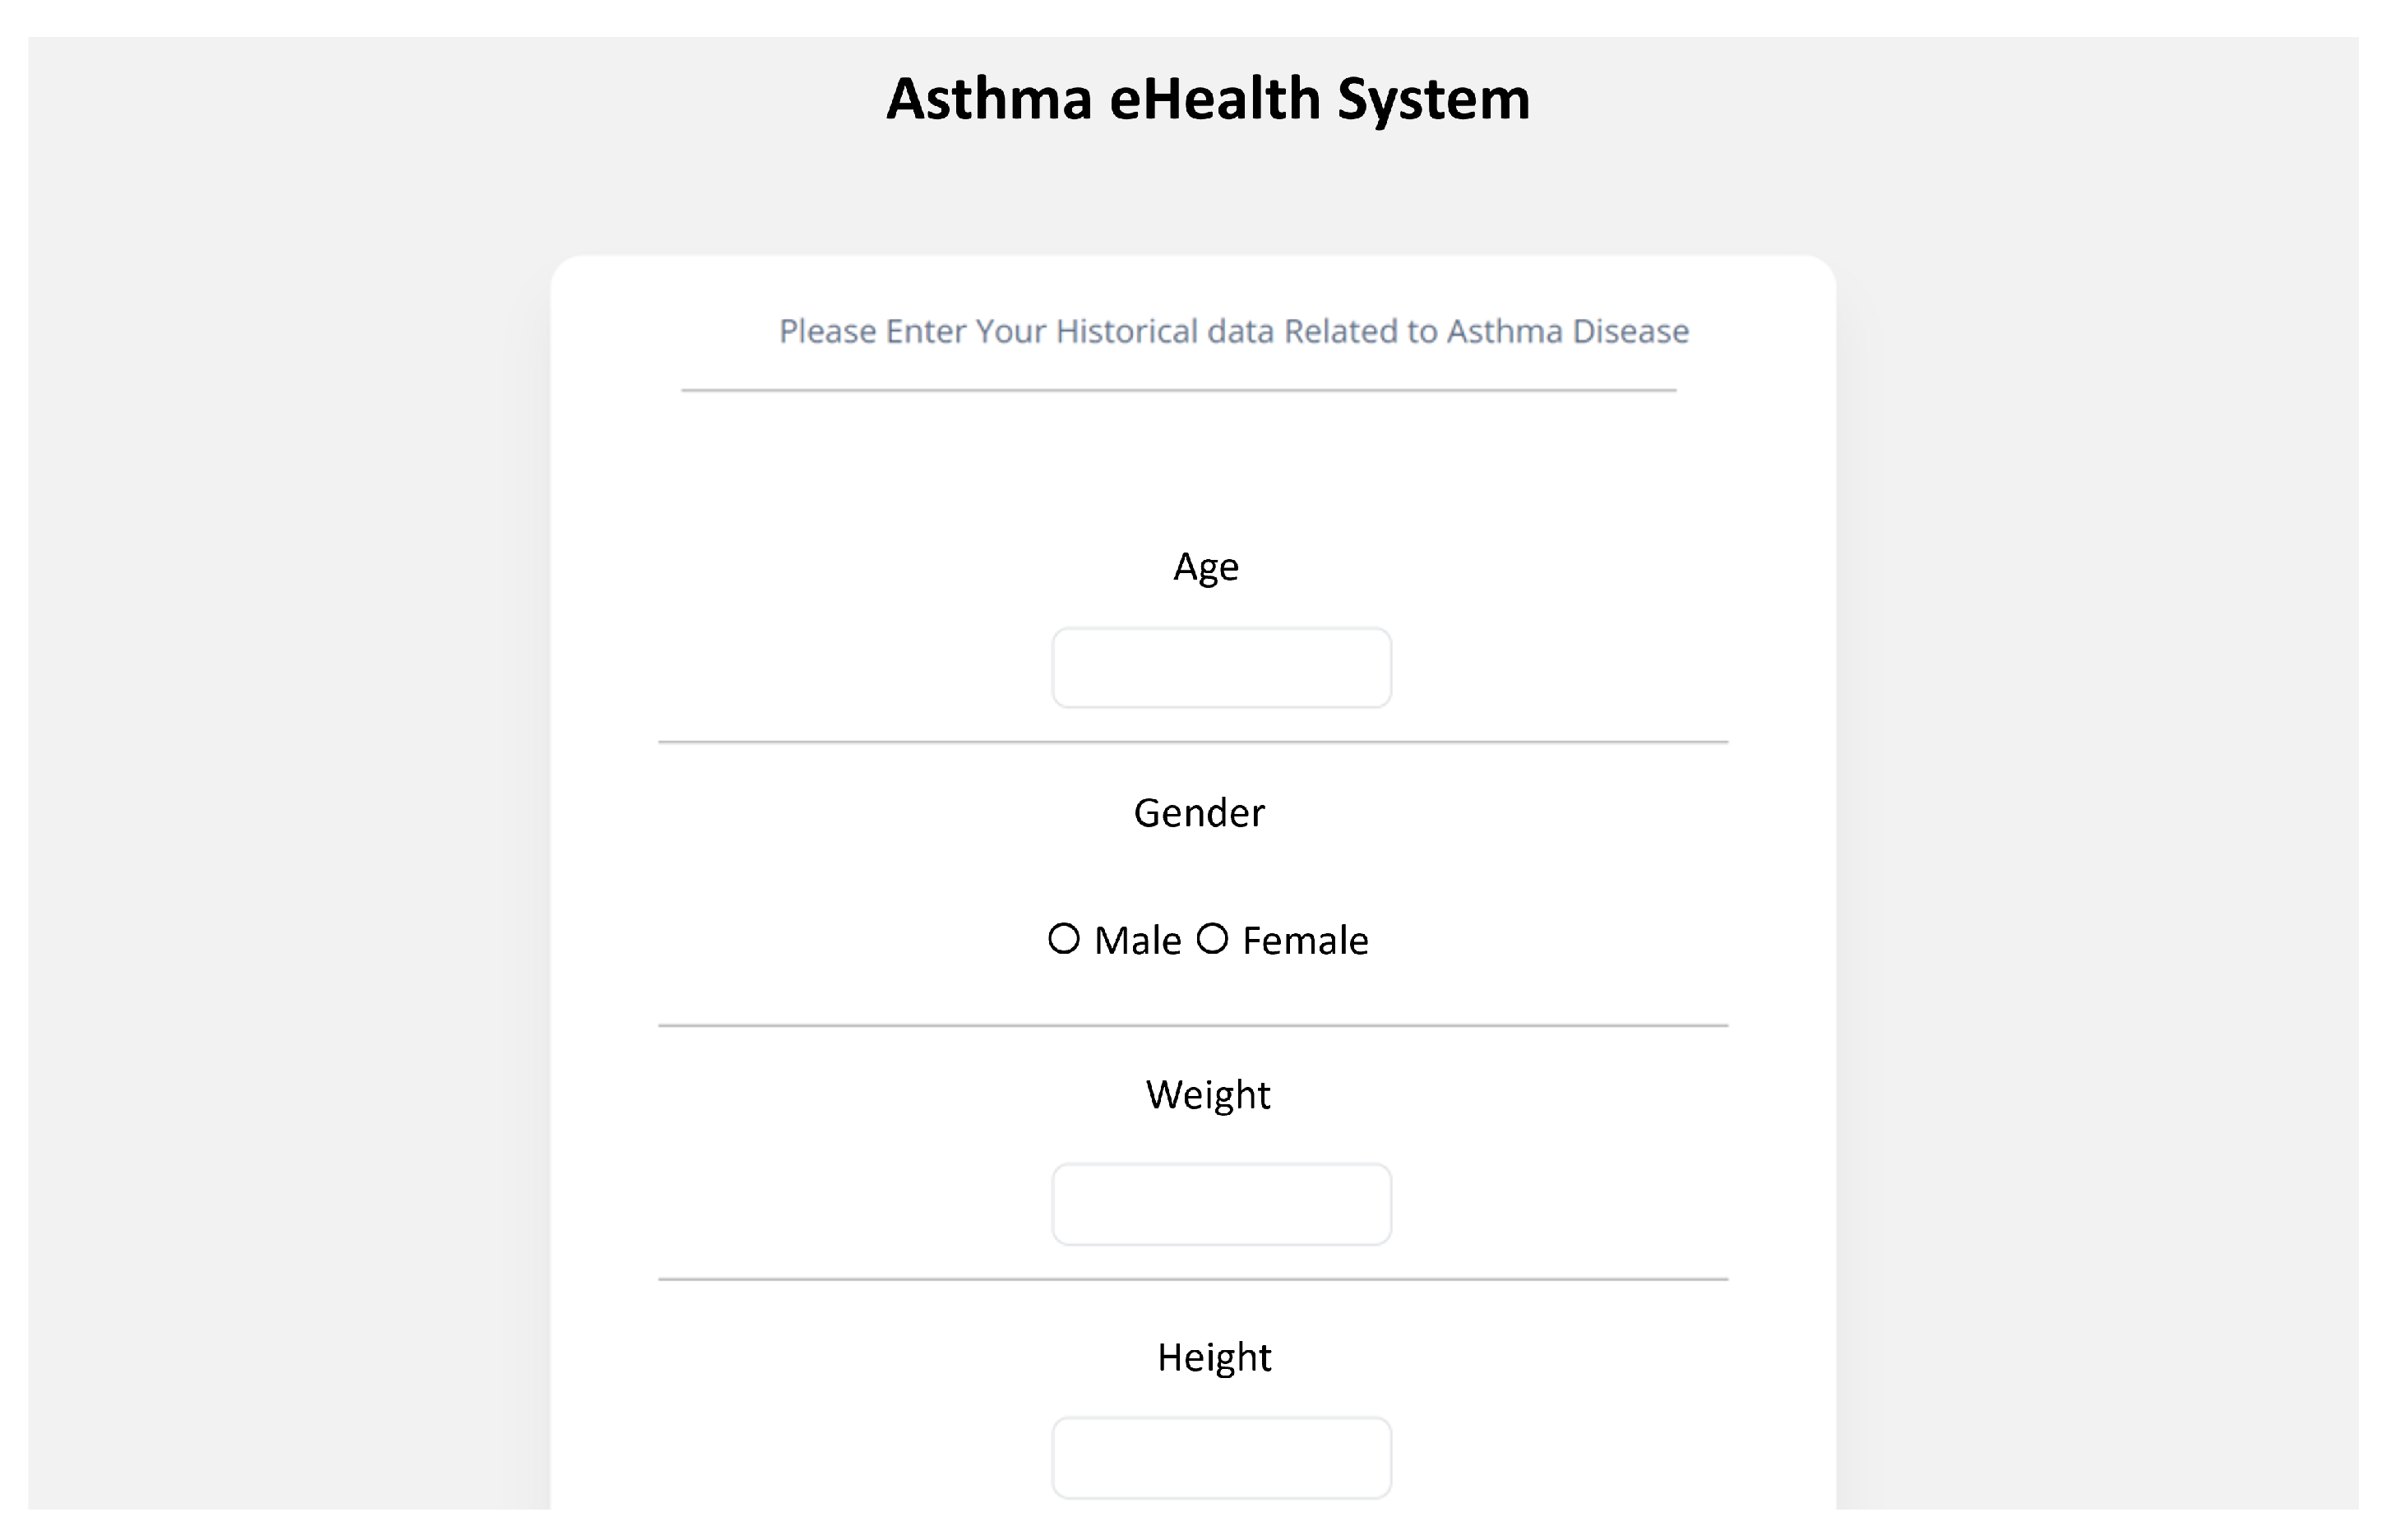Click the Height field label
2395x1540 pixels.
[1214, 1357]
